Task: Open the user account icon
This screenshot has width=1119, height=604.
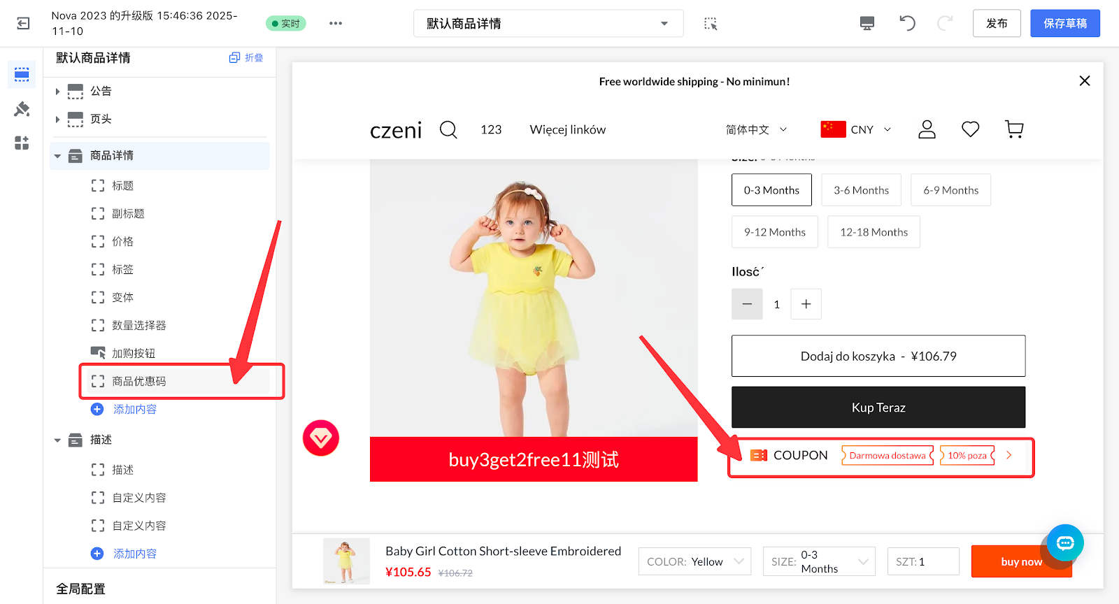Action: click(x=927, y=129)
